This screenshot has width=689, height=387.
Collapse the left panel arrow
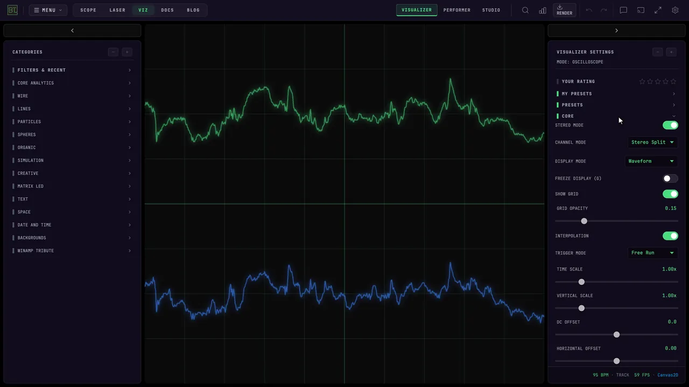pyautogui.click(x=72, y=31)
